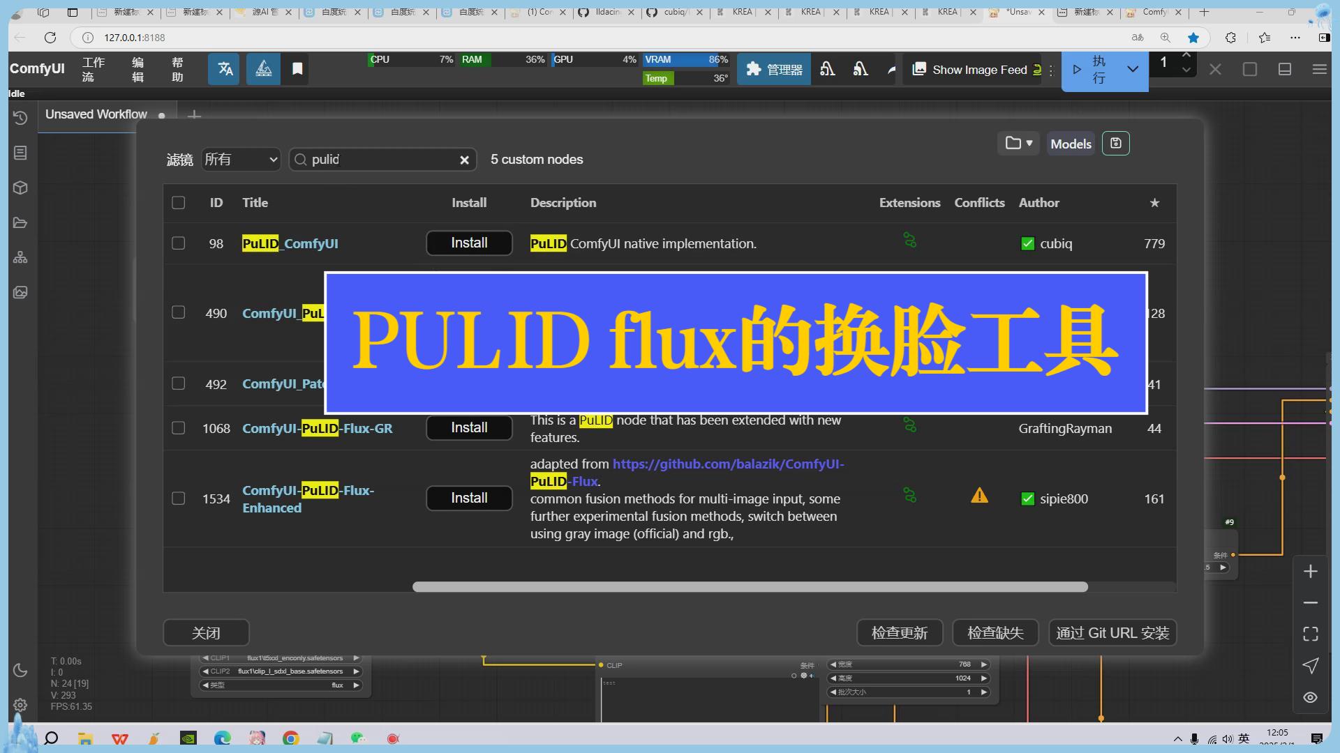Check the PuLID_ComfyUI row checkbox
The height and width of the screenshot is (753, 1340).
tap(179, 243)
